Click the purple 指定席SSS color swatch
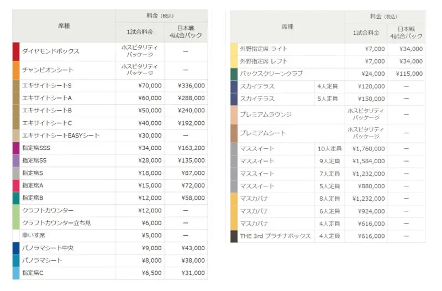This screenshot has height=291, width=442. [x=16, y=148]
